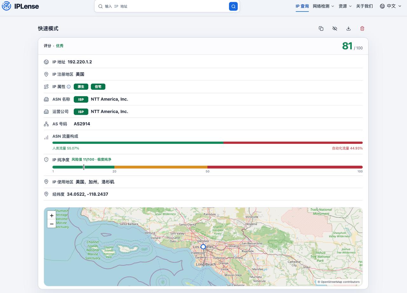Screen dimensions: 407x293
Task: Click the IP 纯净度 shield icon
Action: coord(46,159)
